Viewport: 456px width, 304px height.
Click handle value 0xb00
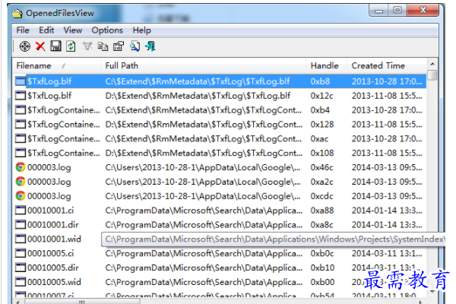point(322,282)
